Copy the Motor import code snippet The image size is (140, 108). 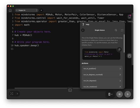click(119, 50)
